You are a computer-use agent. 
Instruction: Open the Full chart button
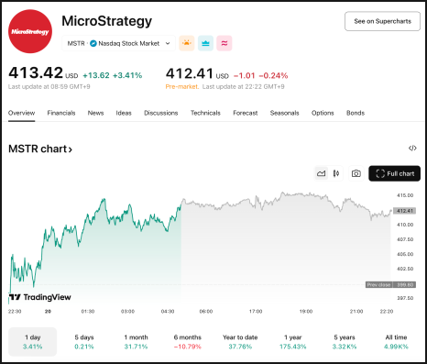click(x=394, y=173)
